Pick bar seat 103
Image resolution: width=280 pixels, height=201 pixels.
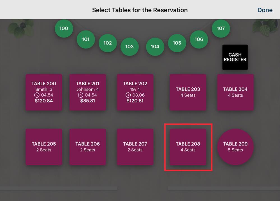(129, 46)
